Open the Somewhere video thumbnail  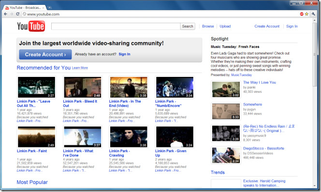226,111
